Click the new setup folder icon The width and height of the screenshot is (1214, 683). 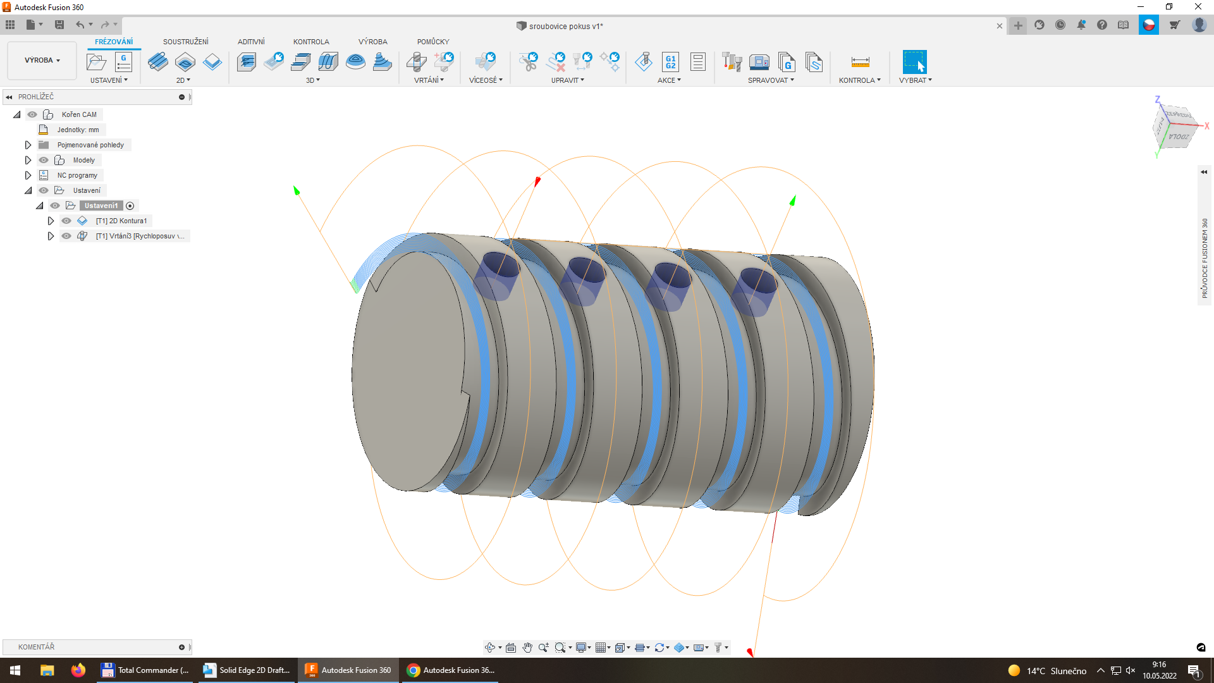click(96, 62)
